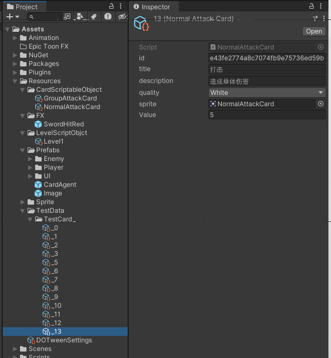Toggle the Project panel lock
The height and width of the screenshot is (358, 331).
[x=111, y=6]
